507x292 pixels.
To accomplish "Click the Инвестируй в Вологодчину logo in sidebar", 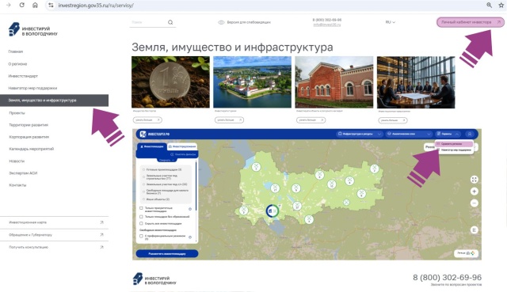I will coord(32,30).
